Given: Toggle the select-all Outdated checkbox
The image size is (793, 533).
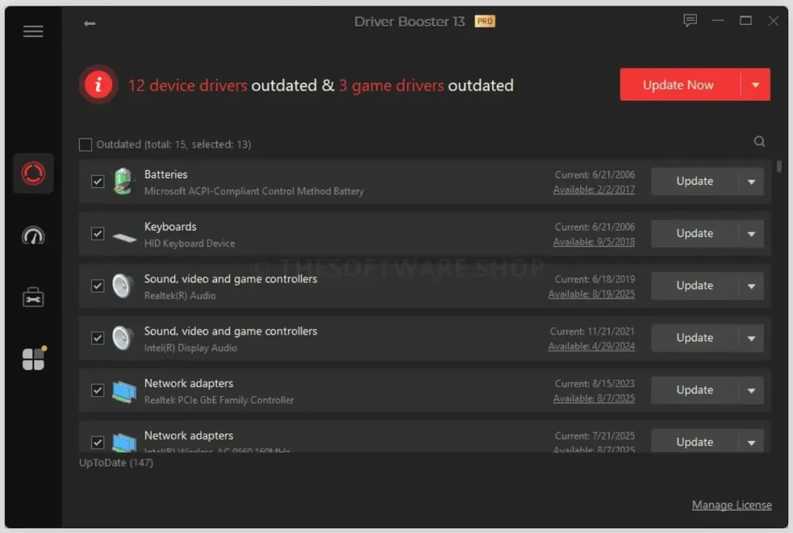Looking at the screenshot, I should pos(85,145).
